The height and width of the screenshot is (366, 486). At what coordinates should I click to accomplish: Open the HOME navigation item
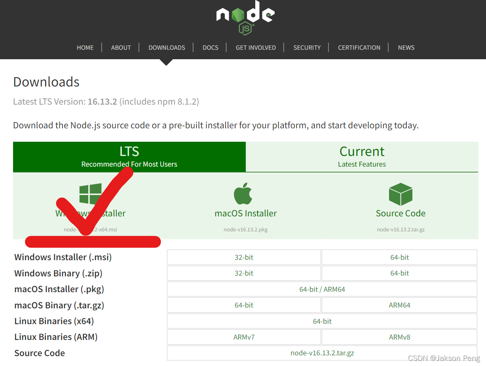click(85, 47)
